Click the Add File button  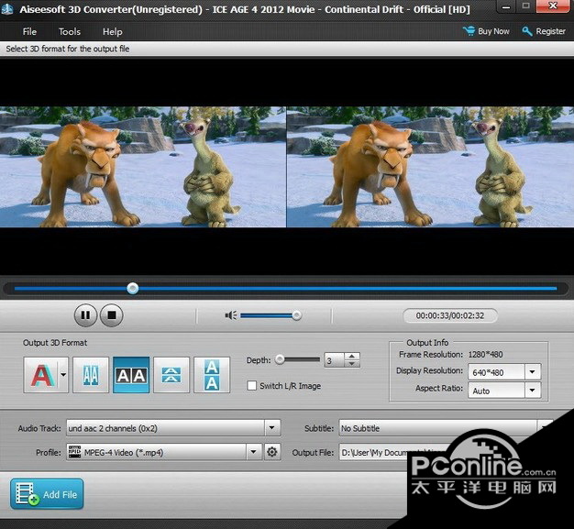tap(47, 494)
